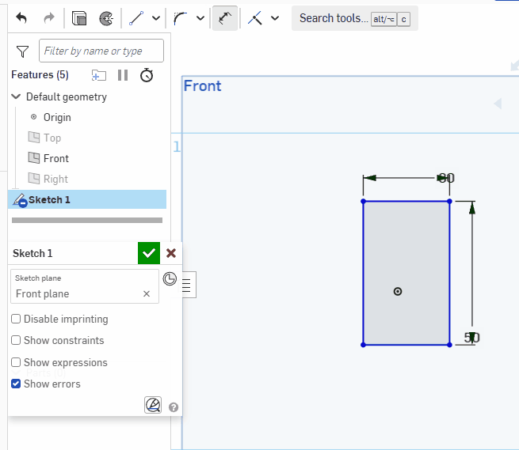Select the Trim tool
Screen dimensions: 519x450
click(x=255, y=18)
